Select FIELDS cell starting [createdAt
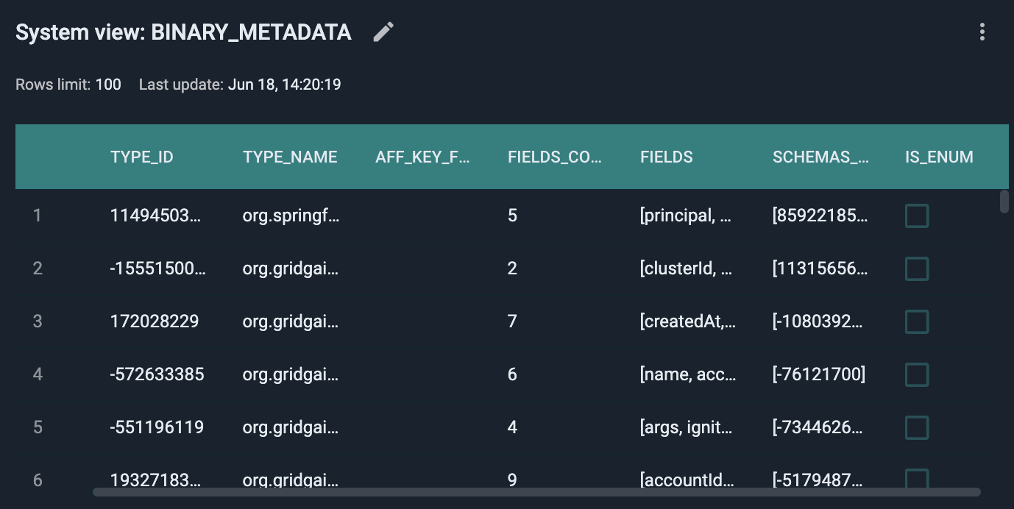This screenshot has height=509, width=1014. coord(688,321)
